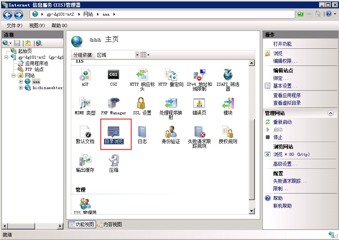Click the 基本设置... link
This screenshot has width=339, height=240.
(x=285, y=86)
